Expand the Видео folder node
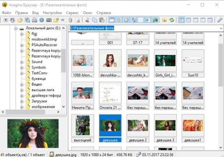This screenshot has height=157, width=224. pyautogui.click(x=22, y=85)
